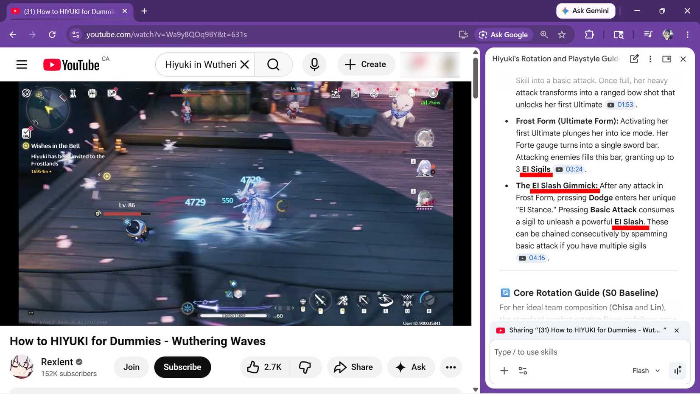Click Ask Google lens button
The width and height of the screenshot is (700, 394).
(x=504, y=35)
